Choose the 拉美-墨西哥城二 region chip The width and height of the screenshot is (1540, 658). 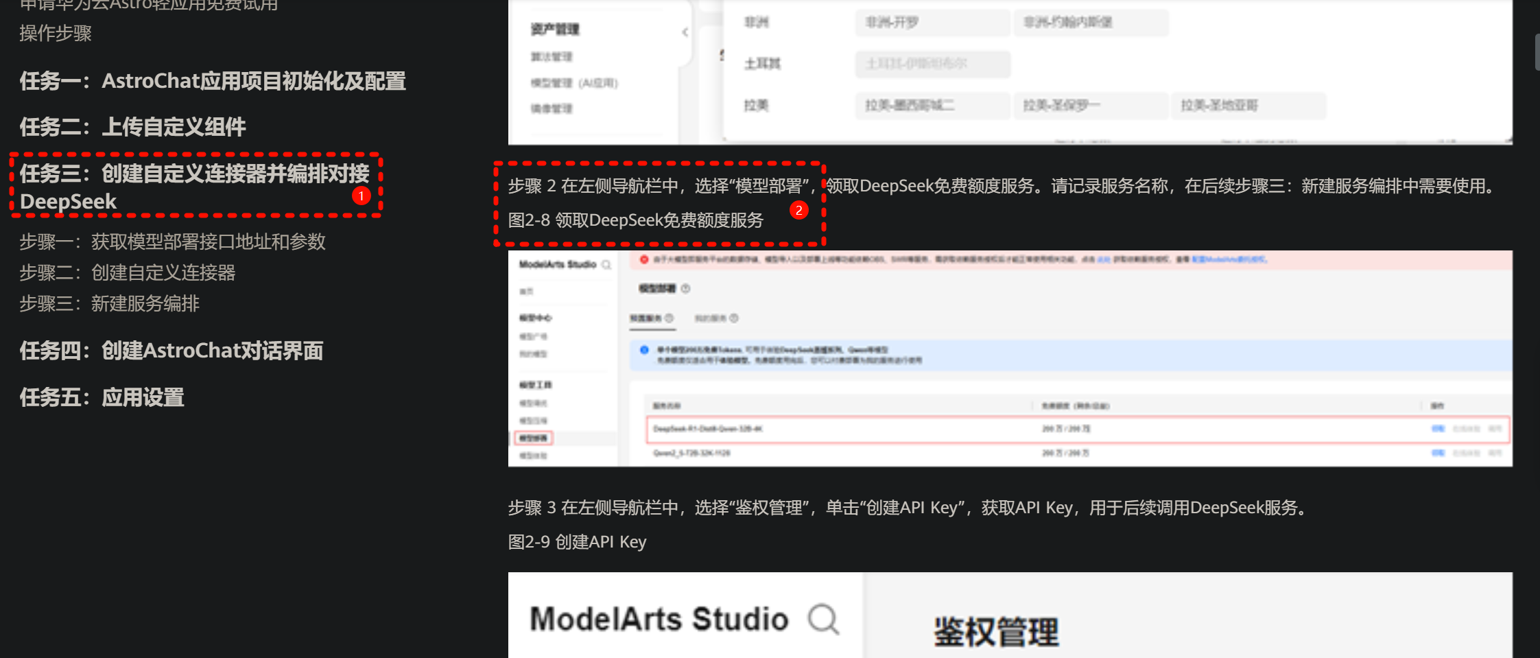(x=933, y=106)
